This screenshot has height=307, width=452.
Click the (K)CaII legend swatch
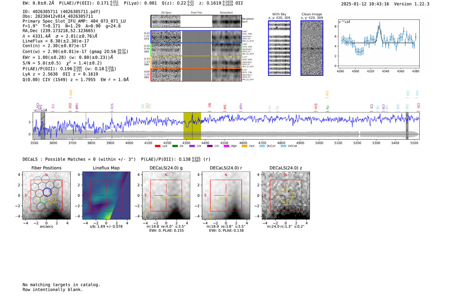click(x=262, y=146)
